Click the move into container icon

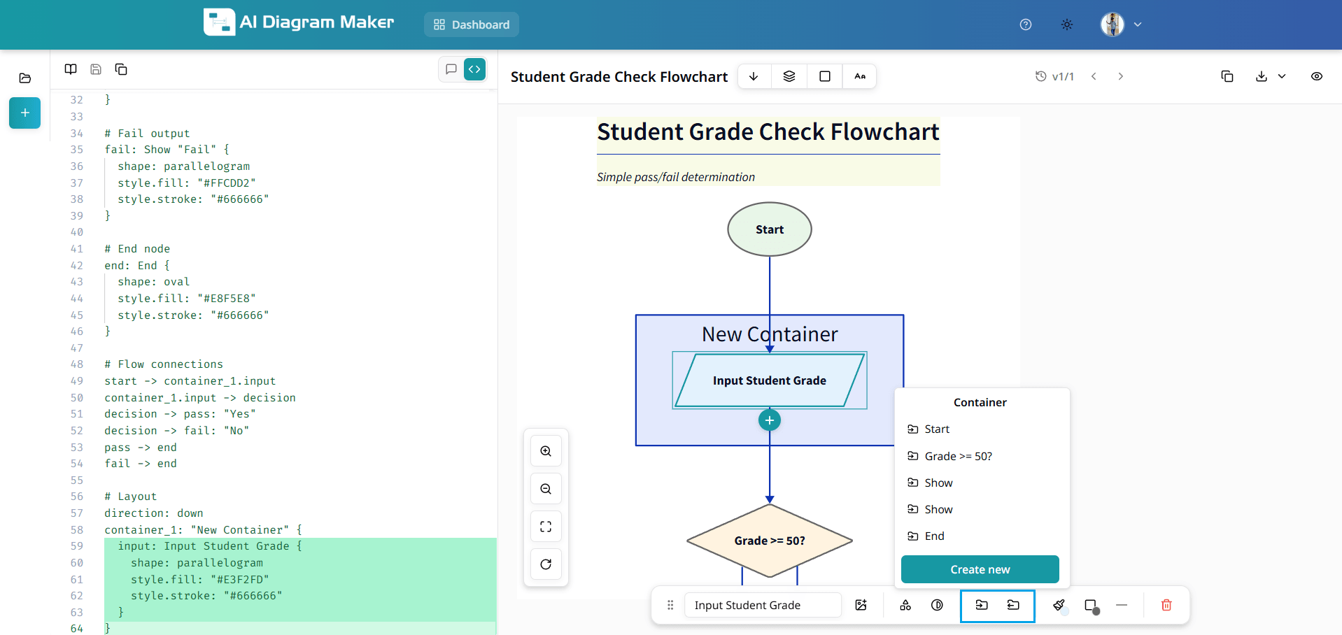[982, 605]
